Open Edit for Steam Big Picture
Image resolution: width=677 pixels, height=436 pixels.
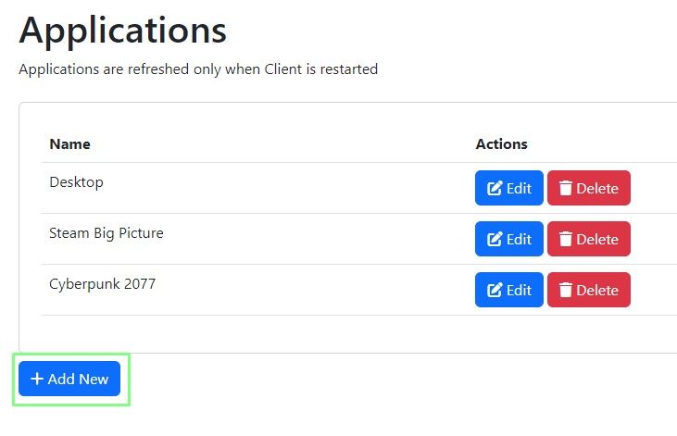coord(509,239)
